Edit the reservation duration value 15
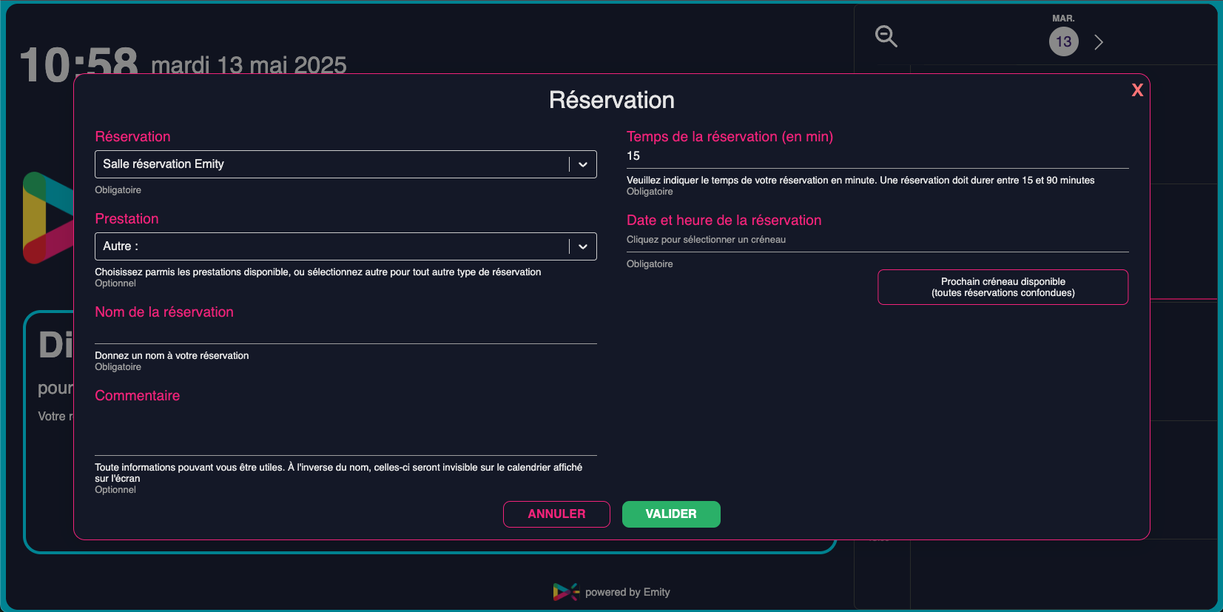 (877, 156)
